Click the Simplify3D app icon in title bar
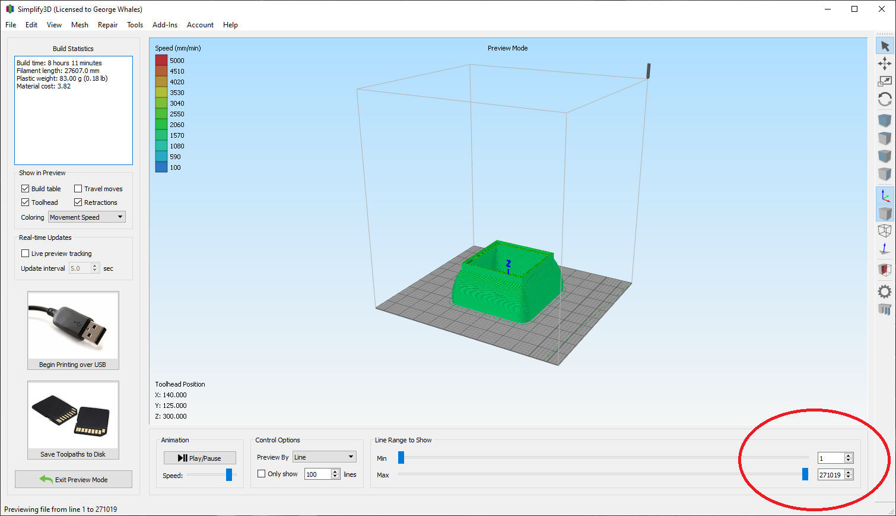896x516 pixels. (x=9, y=9)
